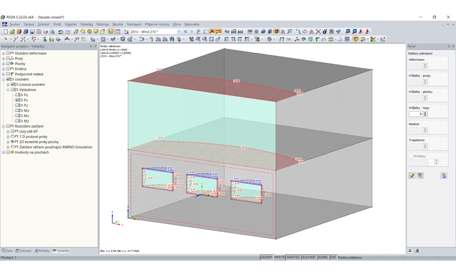
Task: Open the ZS10 - Wind 270 load case dropdown
Action: pos(179,32)
